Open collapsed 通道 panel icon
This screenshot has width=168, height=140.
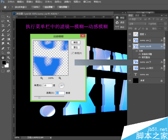point(117,22)
